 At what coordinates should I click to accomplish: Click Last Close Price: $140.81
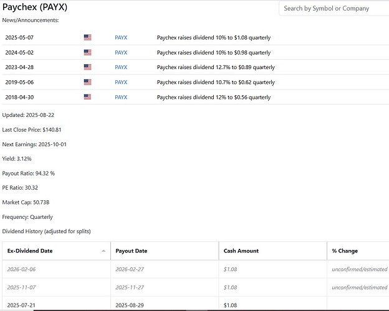tap(32, 130)
